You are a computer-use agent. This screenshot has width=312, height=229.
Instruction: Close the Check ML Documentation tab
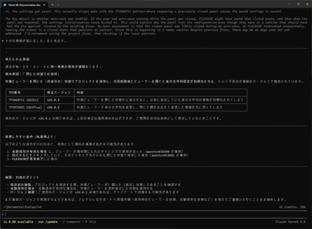click(44, 5)
